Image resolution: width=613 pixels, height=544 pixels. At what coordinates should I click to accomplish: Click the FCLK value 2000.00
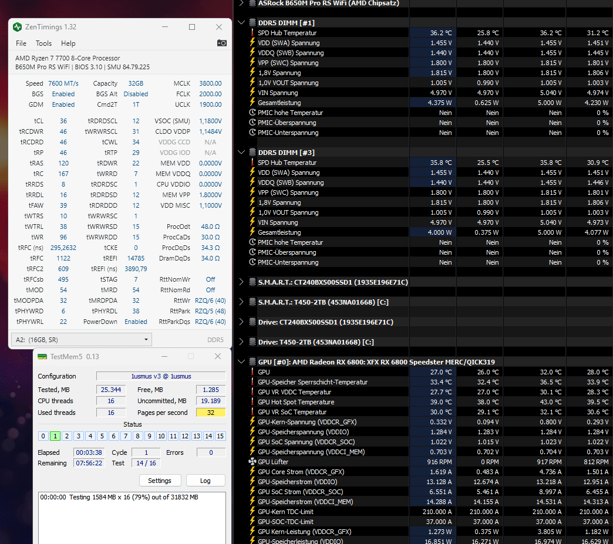click(x=210, y=94)
